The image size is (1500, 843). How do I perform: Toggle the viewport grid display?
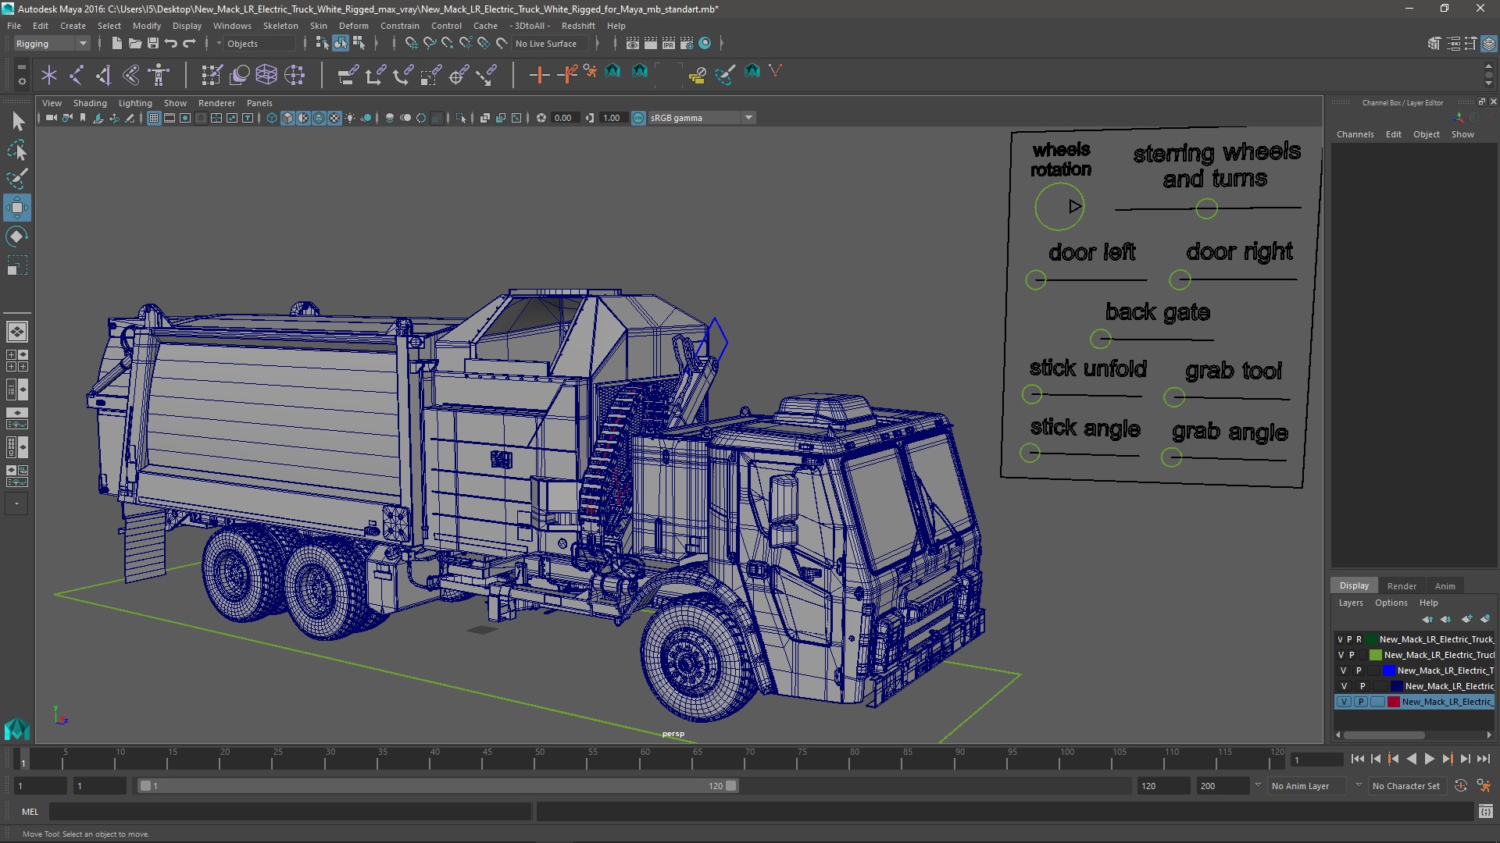click(154, 118)
